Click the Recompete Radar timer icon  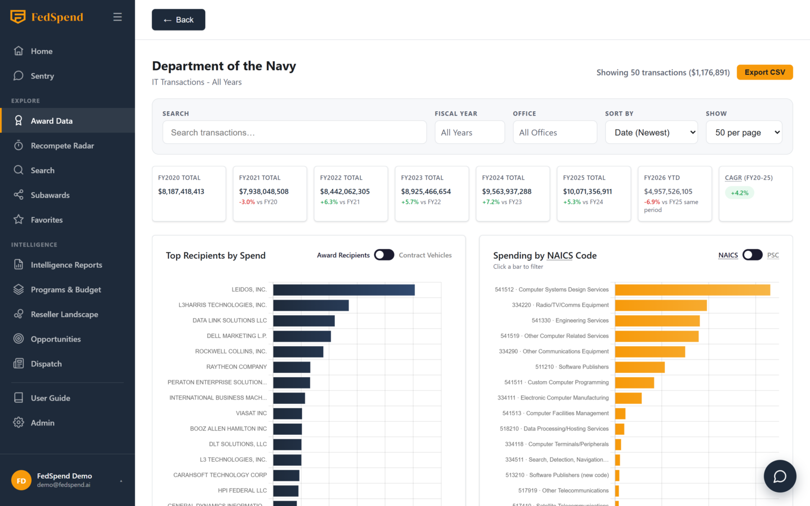pos(18,145)
